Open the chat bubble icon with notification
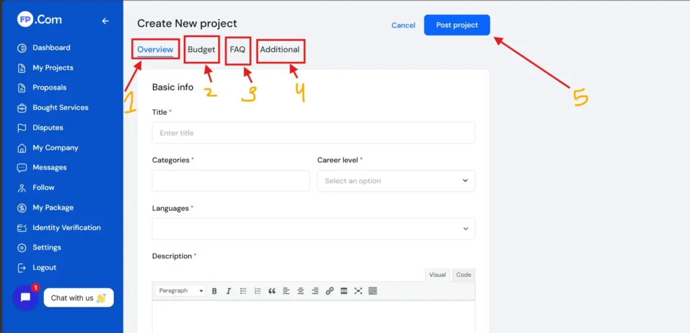The height and width of the screenshot is (333, 690). point(26,297)
